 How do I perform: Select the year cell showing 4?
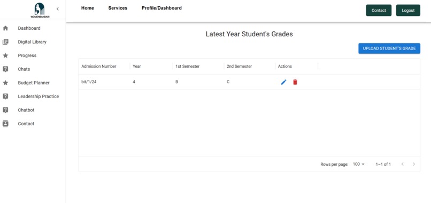tap(151, 82)
